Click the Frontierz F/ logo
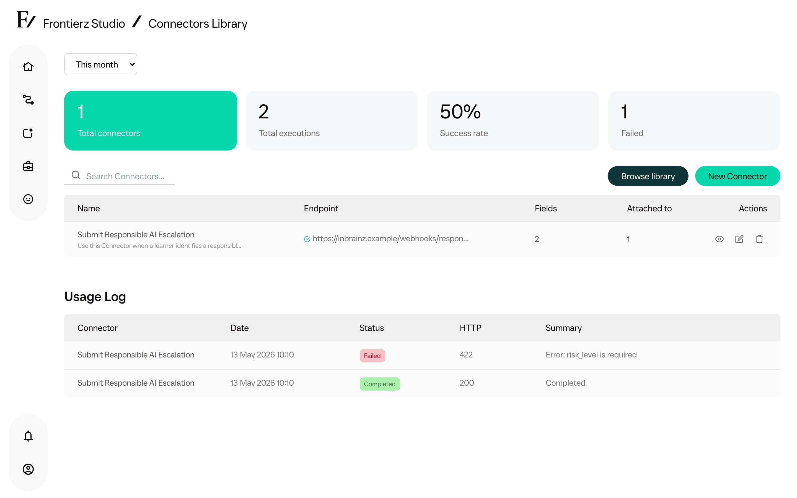797x498 pixels. point(26,19)
